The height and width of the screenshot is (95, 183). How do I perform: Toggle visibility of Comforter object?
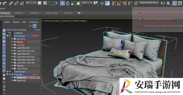tap(12, 45)
